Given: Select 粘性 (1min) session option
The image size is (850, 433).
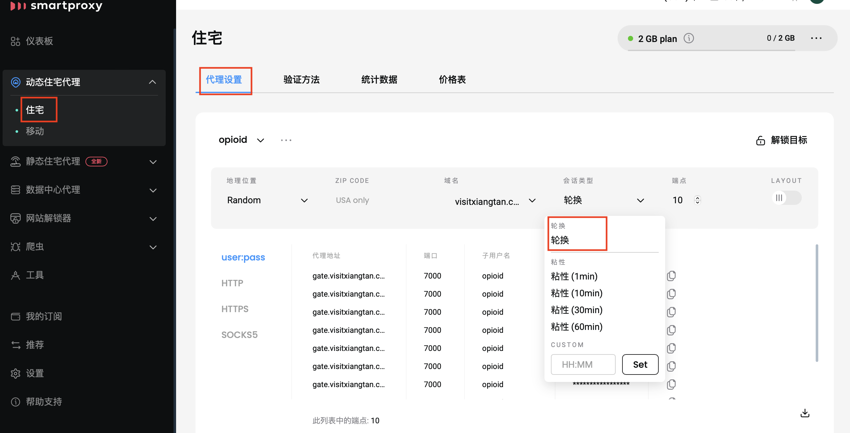Looking at the screenshot, I should pyautogui.click(x=574, y=276).
